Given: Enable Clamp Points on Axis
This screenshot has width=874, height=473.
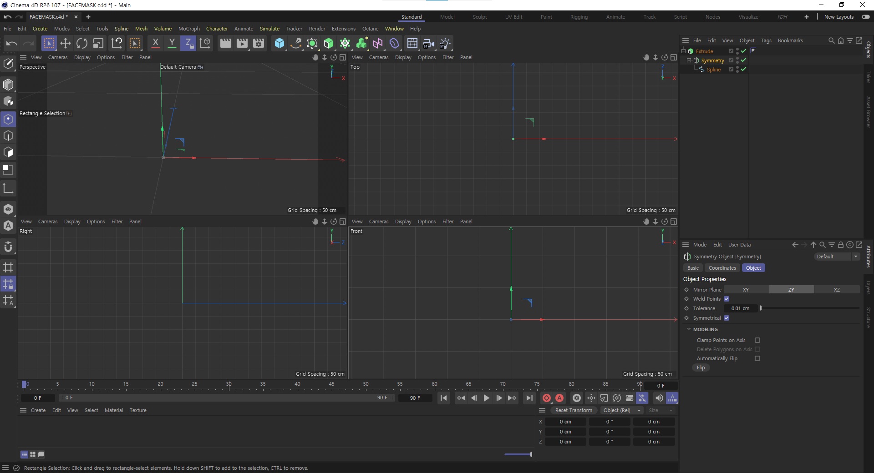Looking at the screenshot, I should [757, 340].
